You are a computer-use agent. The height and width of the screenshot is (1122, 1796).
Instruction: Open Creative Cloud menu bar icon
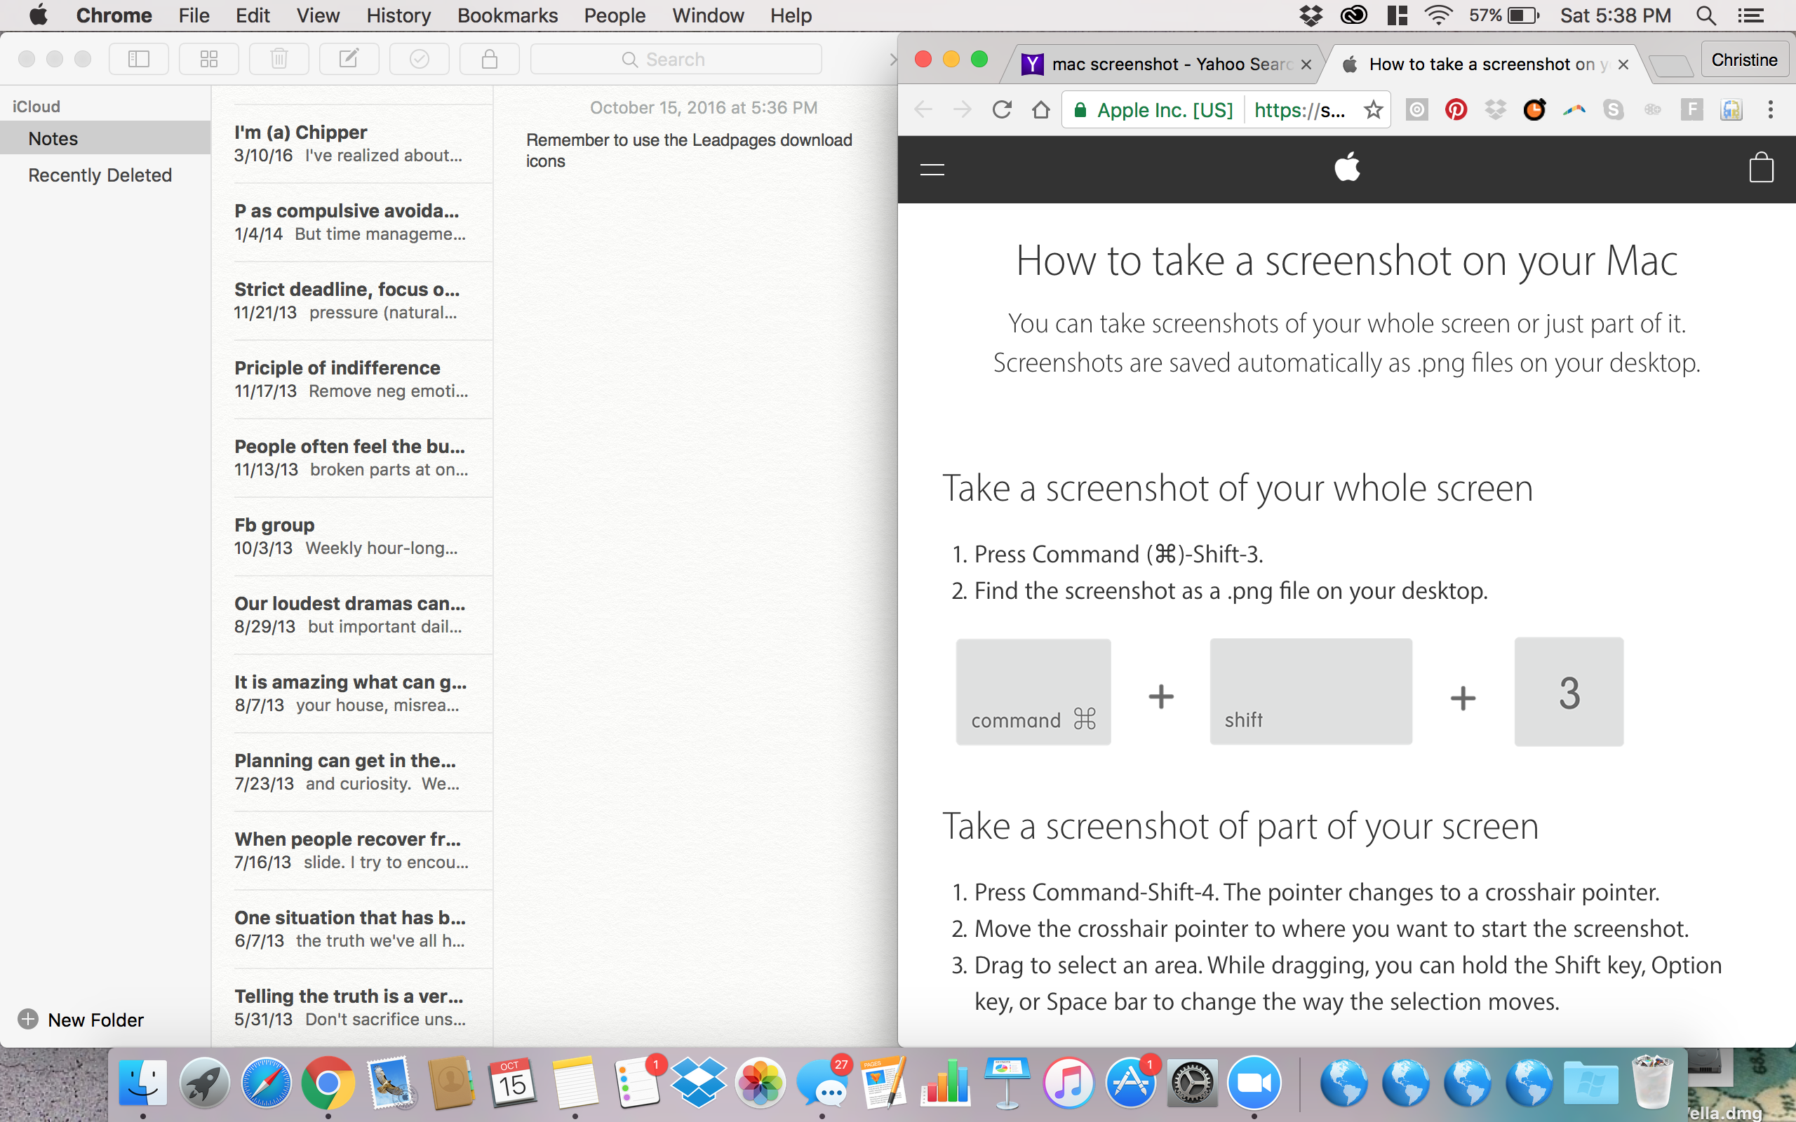coord(1354,15)
